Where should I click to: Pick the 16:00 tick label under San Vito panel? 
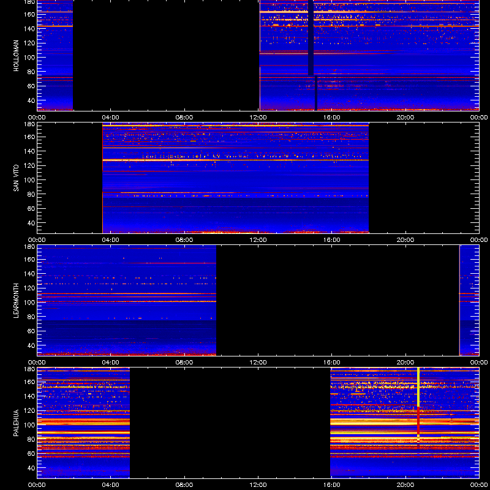click(331, 240)
